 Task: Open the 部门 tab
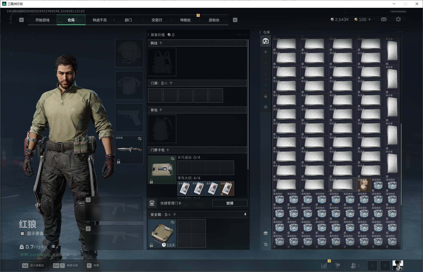coord(128,20)
